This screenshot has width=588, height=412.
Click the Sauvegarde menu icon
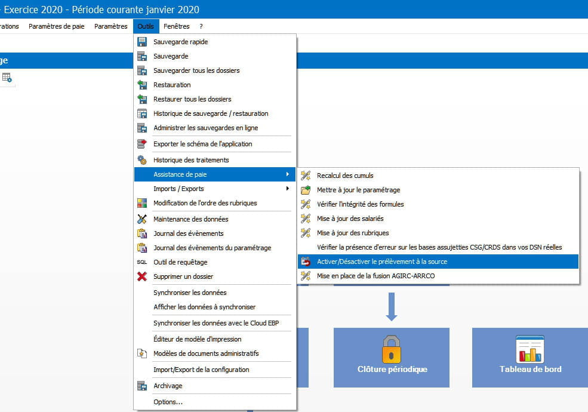[x=142, y=56]
